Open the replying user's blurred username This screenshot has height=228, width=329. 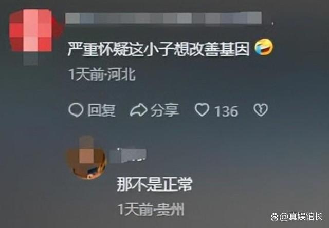click(128, 156)
